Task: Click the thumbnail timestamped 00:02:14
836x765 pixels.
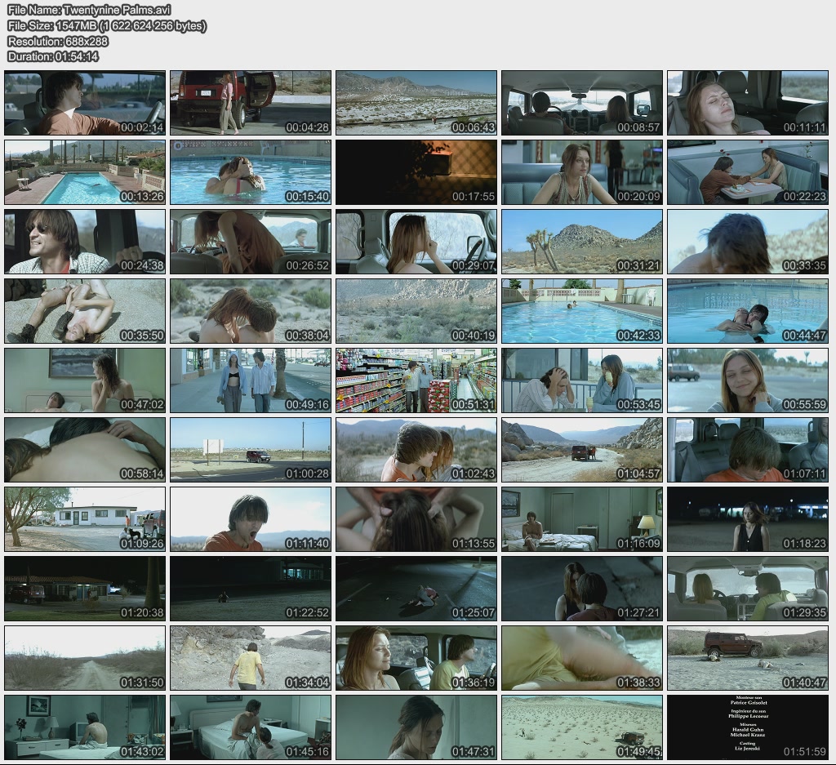Action: (85, 103)
